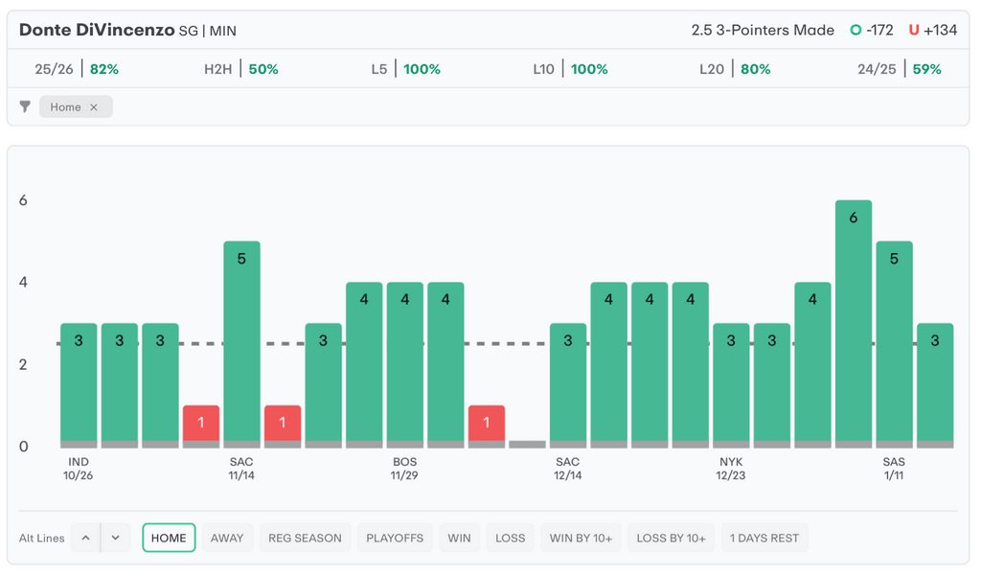Select the Under +134 odds

(932, 31)
